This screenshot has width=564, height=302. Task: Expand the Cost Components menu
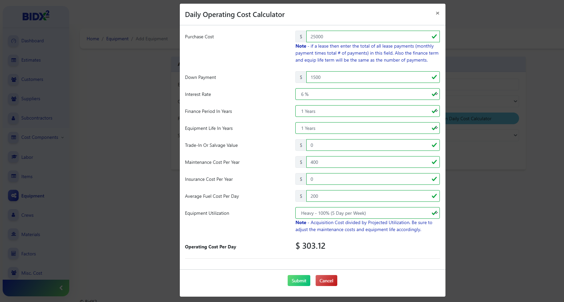[38, 137]
